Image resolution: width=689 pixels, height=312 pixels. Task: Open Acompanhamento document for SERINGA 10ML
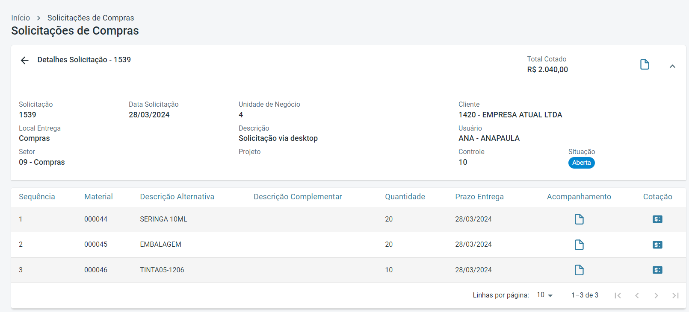tap(579, 219)
